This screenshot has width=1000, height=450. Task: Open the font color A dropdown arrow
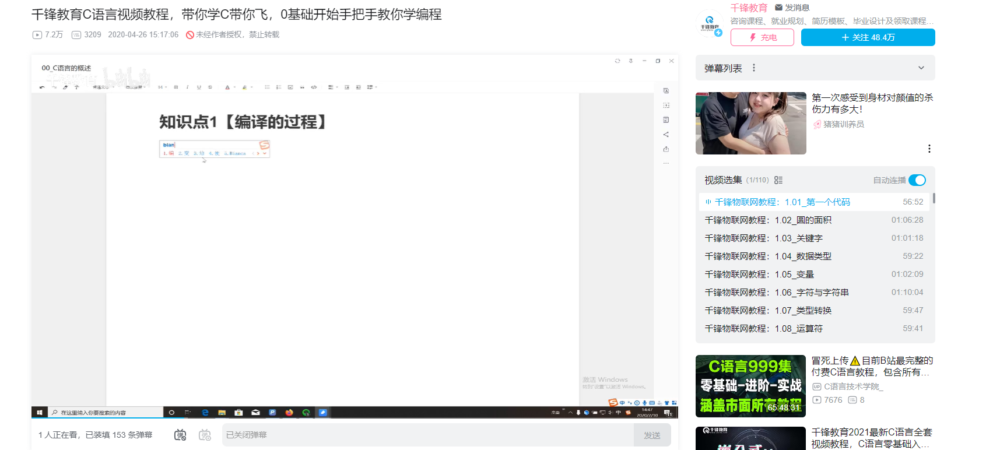point(234,87)
